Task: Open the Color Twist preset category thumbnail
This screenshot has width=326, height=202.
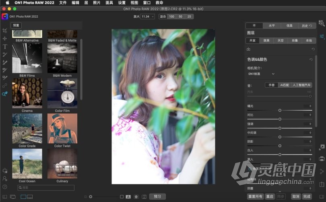Action: click(62, 128)
